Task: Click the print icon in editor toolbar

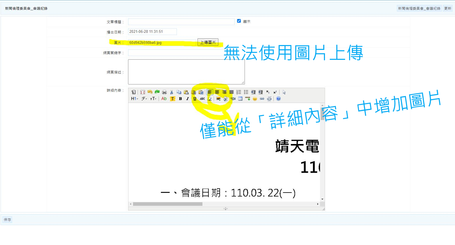Action: click(x=164, y=92)
